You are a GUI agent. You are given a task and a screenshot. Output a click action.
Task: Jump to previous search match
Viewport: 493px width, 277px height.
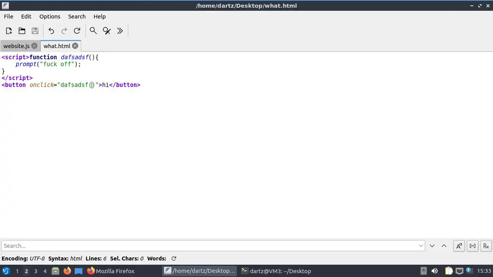(444, 246)
